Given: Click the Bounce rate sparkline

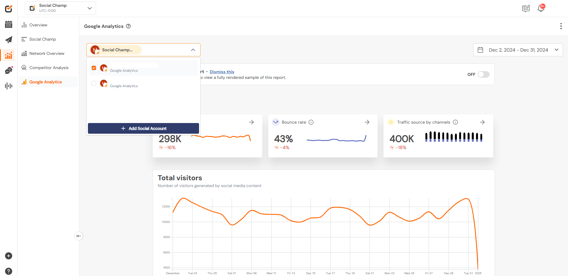Looking at the screenshot, I should (336, 139).
